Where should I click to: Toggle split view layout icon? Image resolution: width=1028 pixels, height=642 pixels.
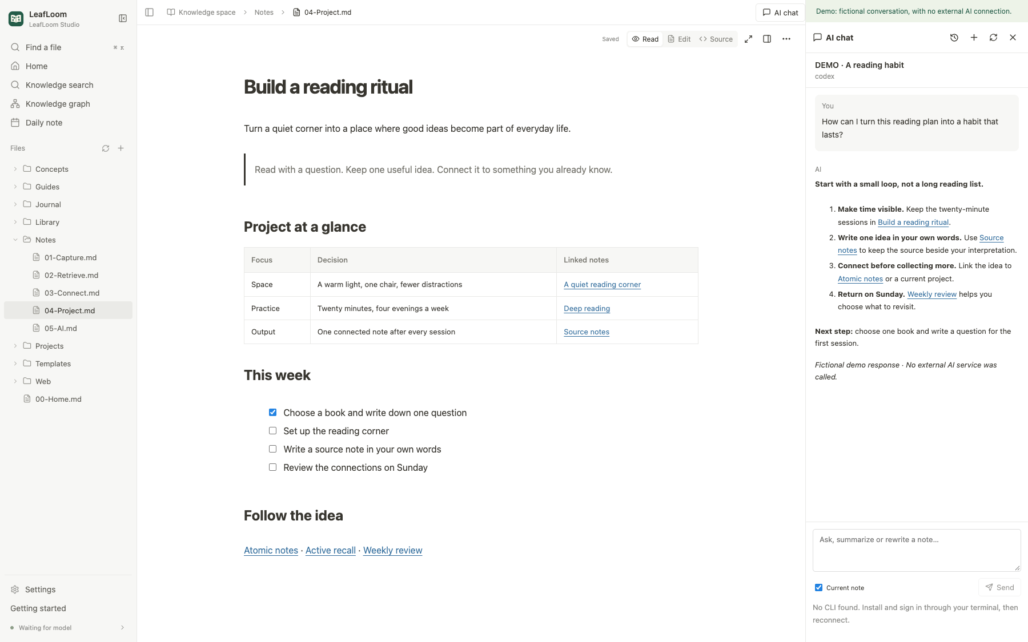pos(767,39)
